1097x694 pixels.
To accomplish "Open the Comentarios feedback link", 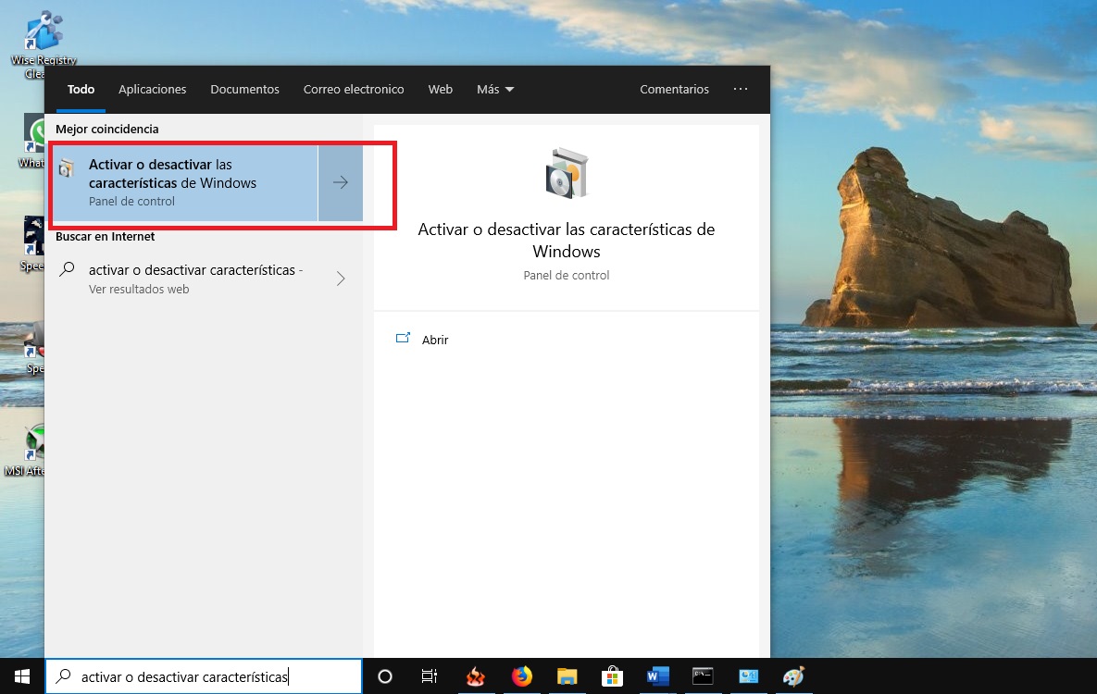I will [674, 90].
